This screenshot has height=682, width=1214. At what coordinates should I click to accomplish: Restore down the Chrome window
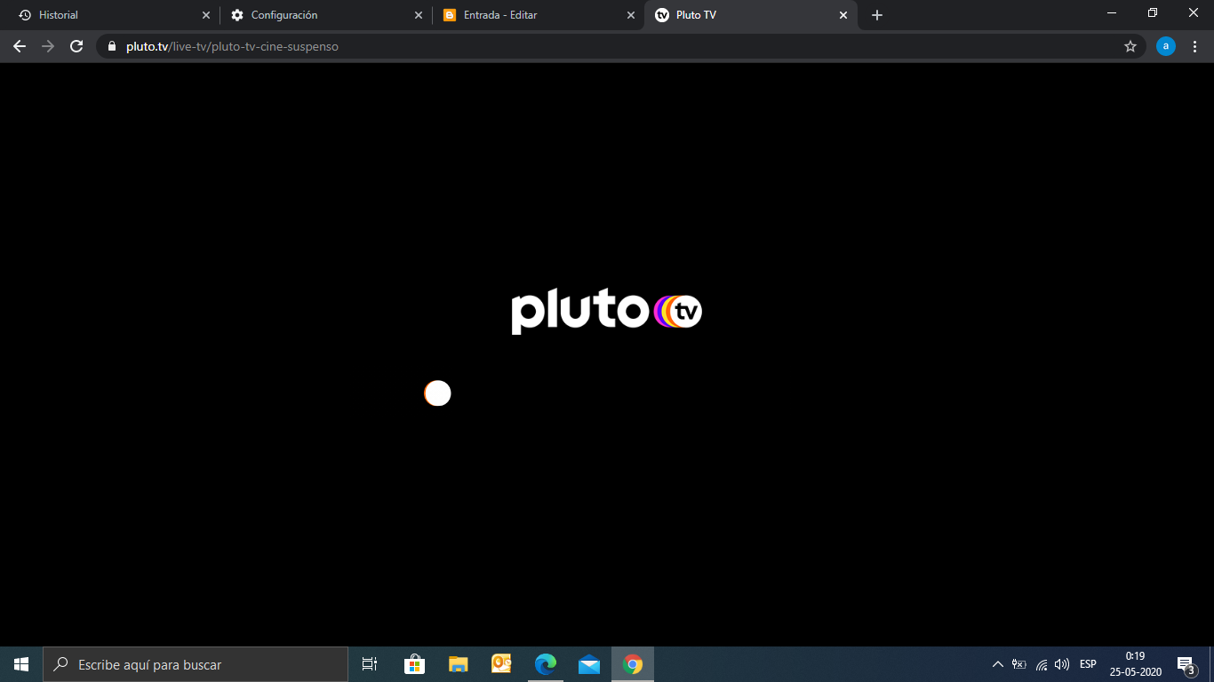point(1153,12)
